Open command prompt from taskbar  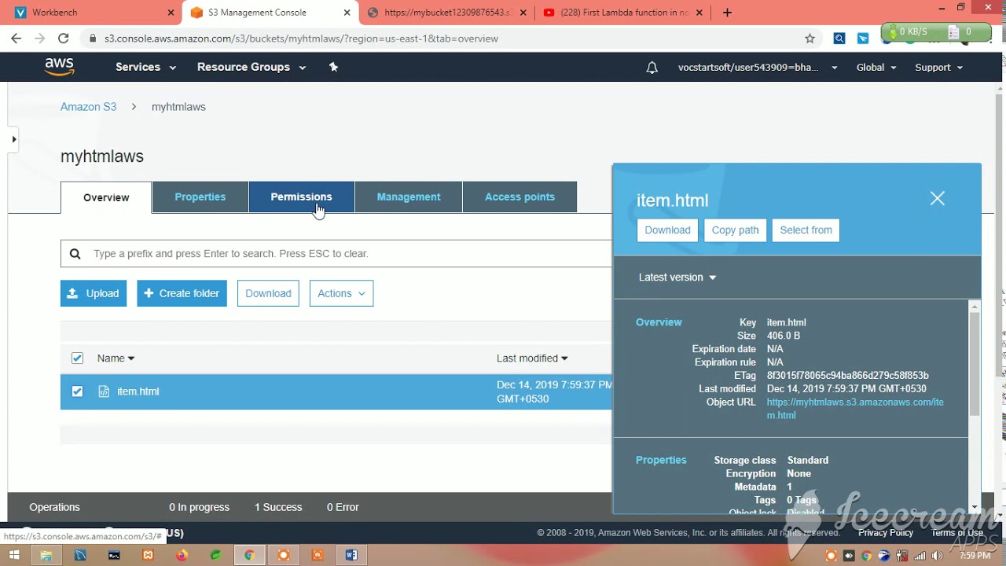coord(114,555)
